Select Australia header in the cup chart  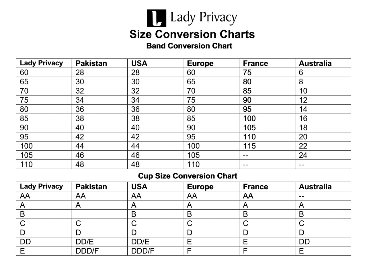point(315,187)
